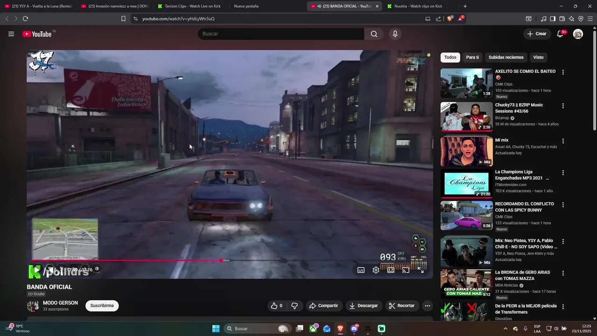Viewport: 597px width, 336px height.
Task: Open options for AXELITO SE COMIO EL BAITEO
Action: pos(563,72)
